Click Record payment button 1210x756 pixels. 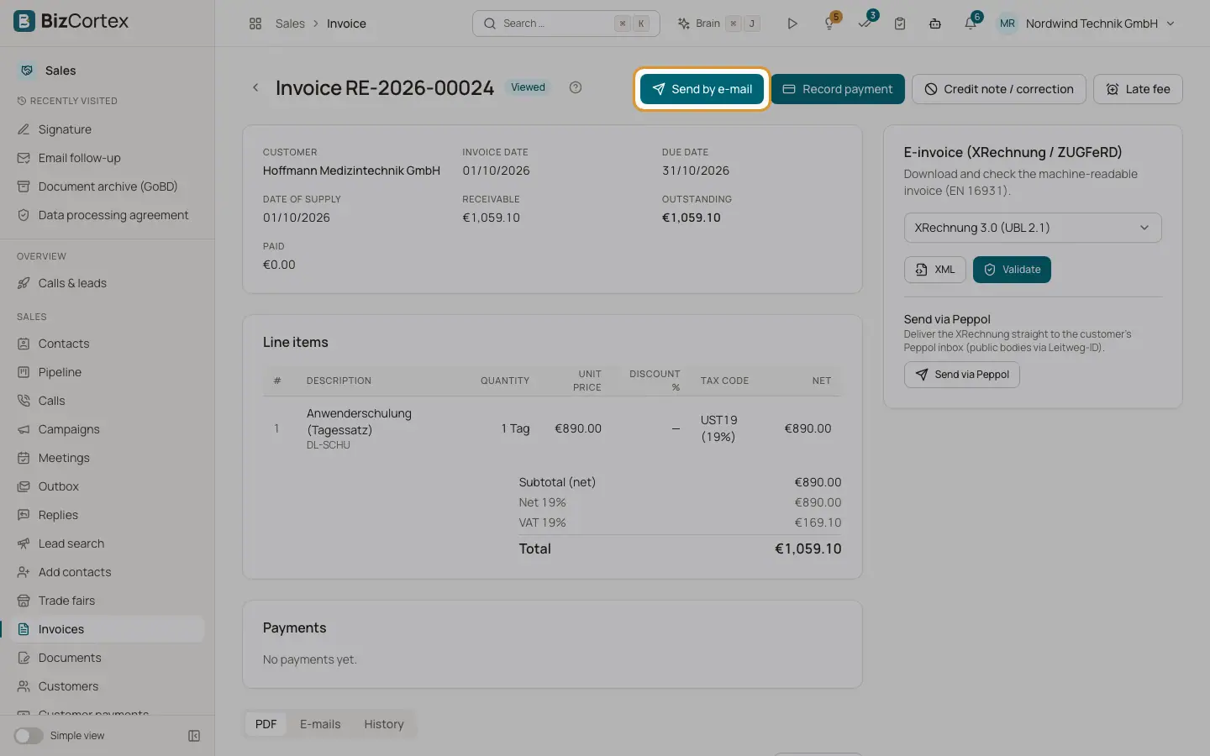838,89
